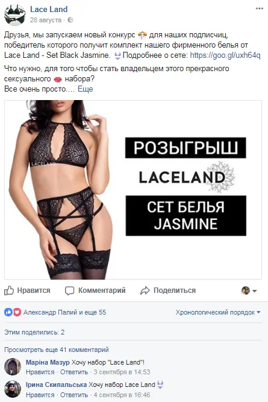The width and height of the screenshot is (268, 402).
Task: Click the Lace Land page avatar
Action: click(15, 15)
